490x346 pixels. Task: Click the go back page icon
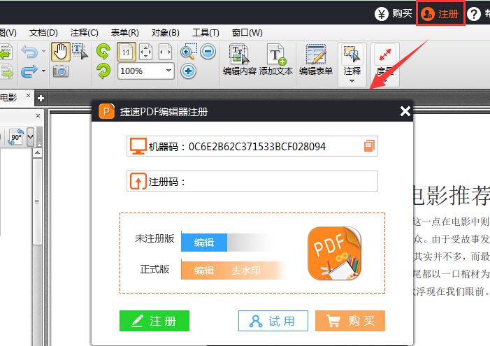pyautogui.click(x=6, y=52)
